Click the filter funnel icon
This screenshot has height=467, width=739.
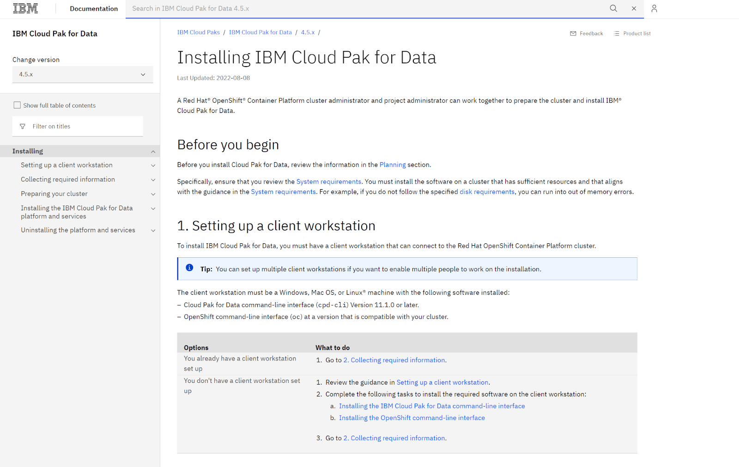(x=23, y=127)
